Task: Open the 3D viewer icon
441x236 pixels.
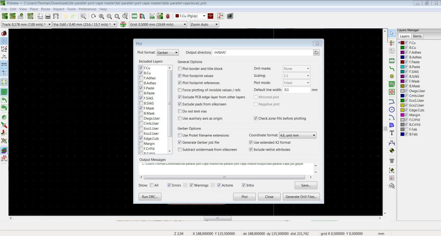Action: (x=230, y=16)
